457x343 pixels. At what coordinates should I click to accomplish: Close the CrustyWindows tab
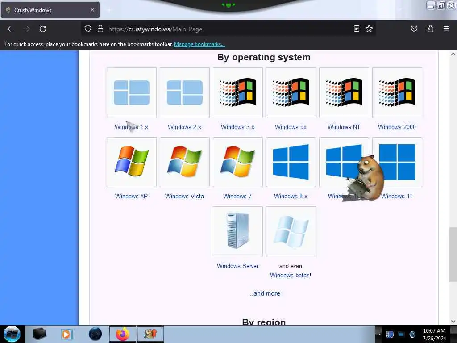tap(92, 10)
